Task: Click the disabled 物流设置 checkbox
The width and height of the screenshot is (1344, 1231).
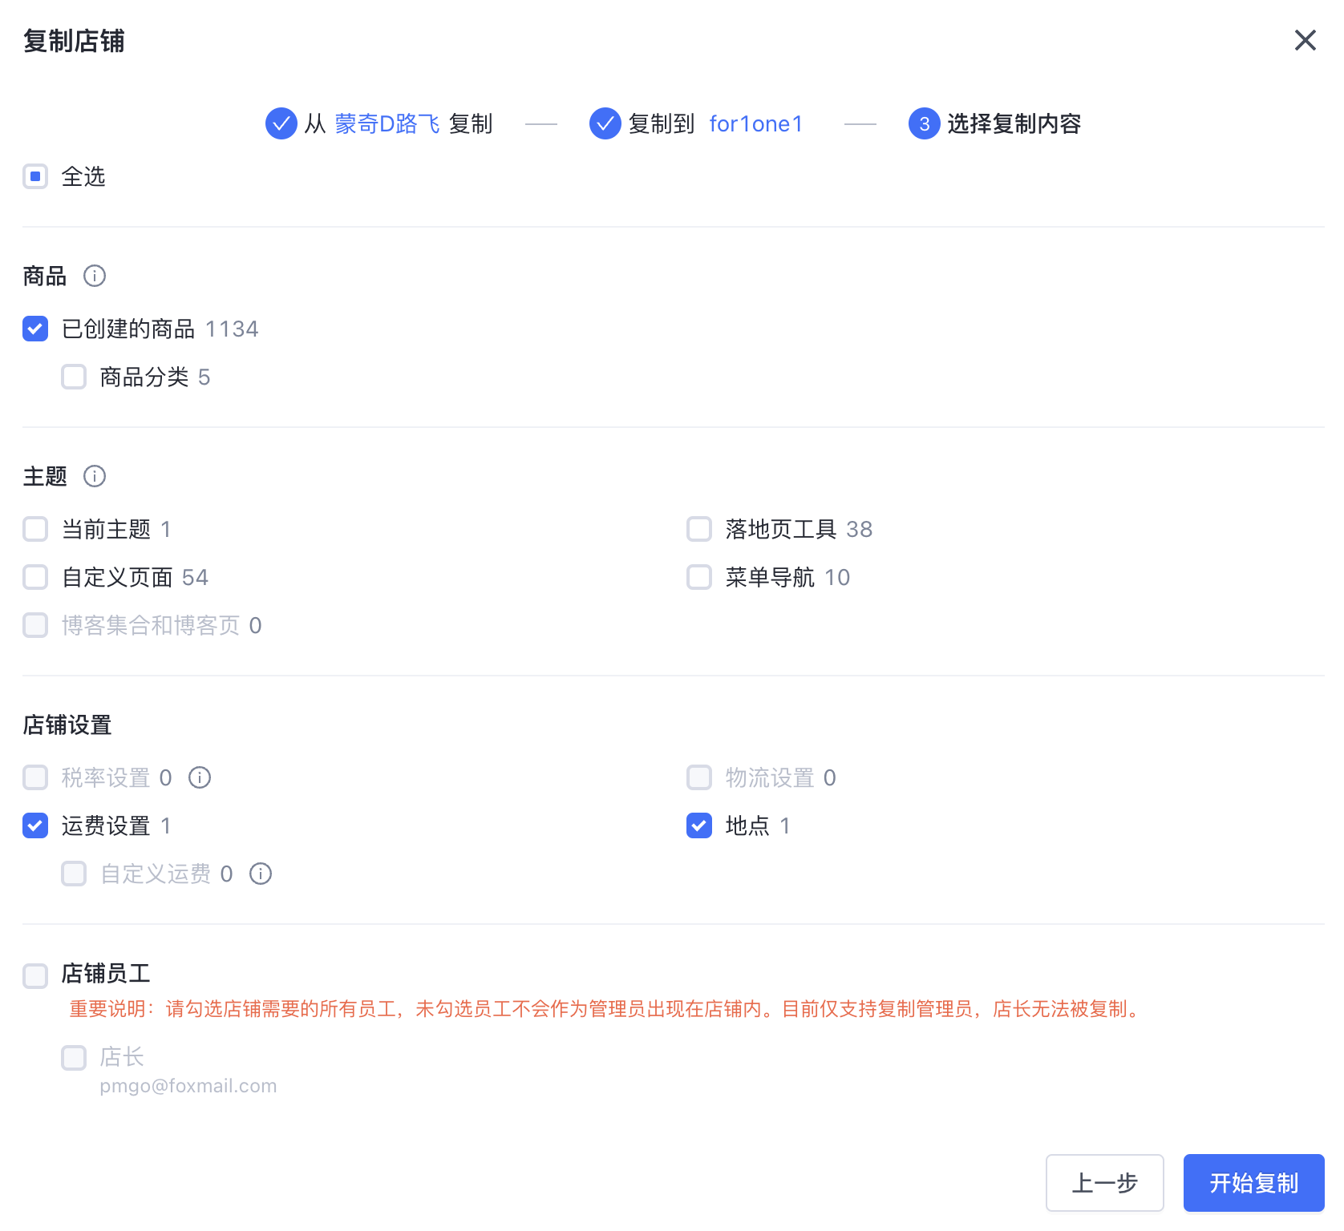Action: pos(699,777)
